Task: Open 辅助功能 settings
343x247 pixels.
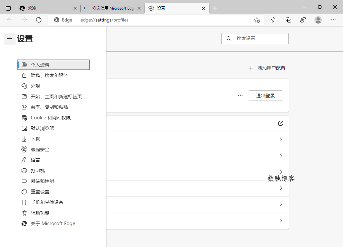Action: [53, 213]
